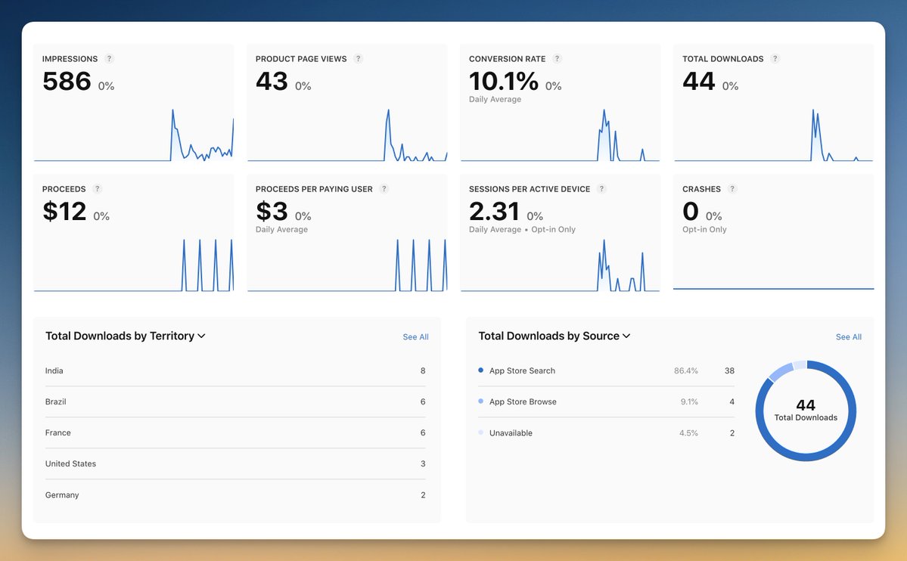Select the Brazil territory row
Screen dimensions: 907x561
pyautogui.click(x=235, y=402)
